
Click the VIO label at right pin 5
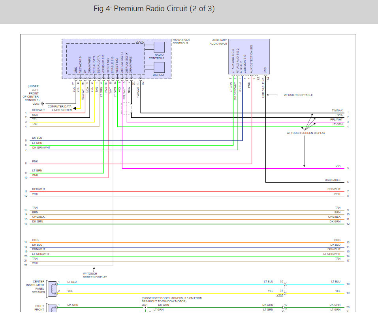click(x=338, y=166)
